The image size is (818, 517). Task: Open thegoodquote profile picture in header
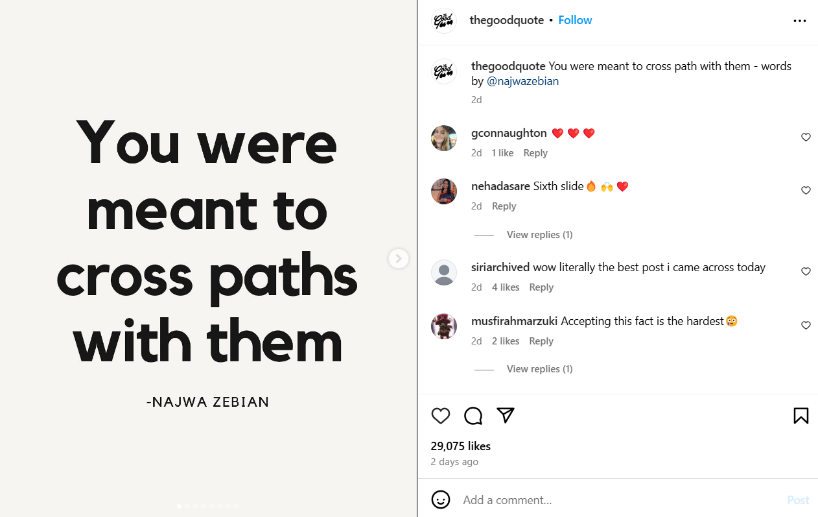(444, 21)
